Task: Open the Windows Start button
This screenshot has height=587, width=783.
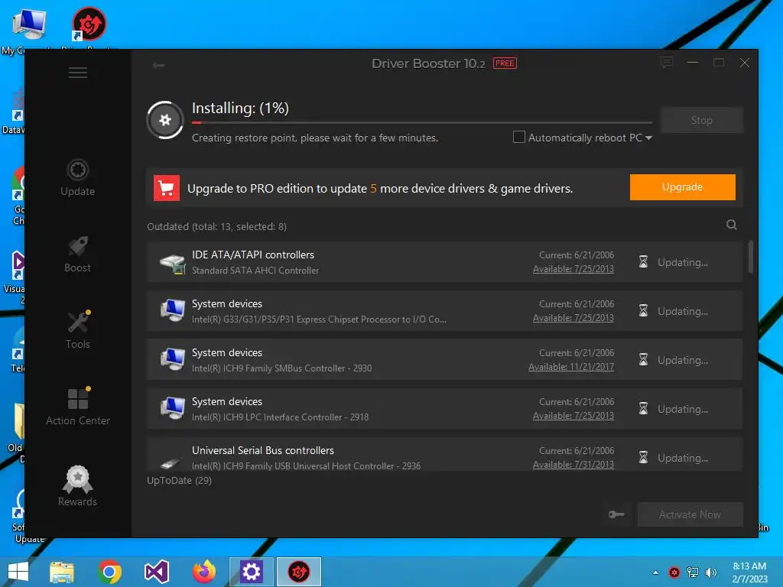Action: click(18, 572)
